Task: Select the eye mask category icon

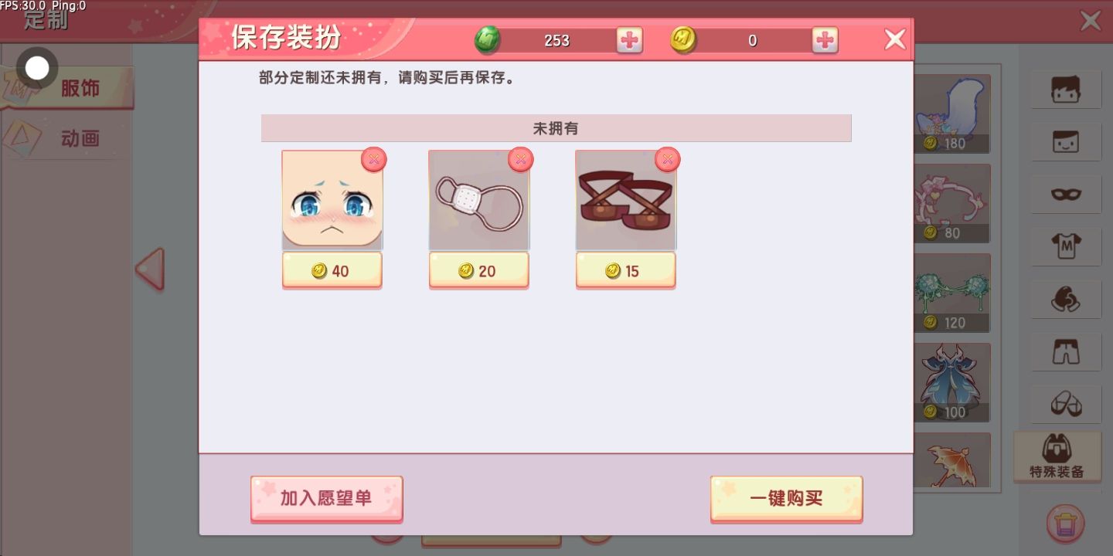Action: (x=1066, y=194)
